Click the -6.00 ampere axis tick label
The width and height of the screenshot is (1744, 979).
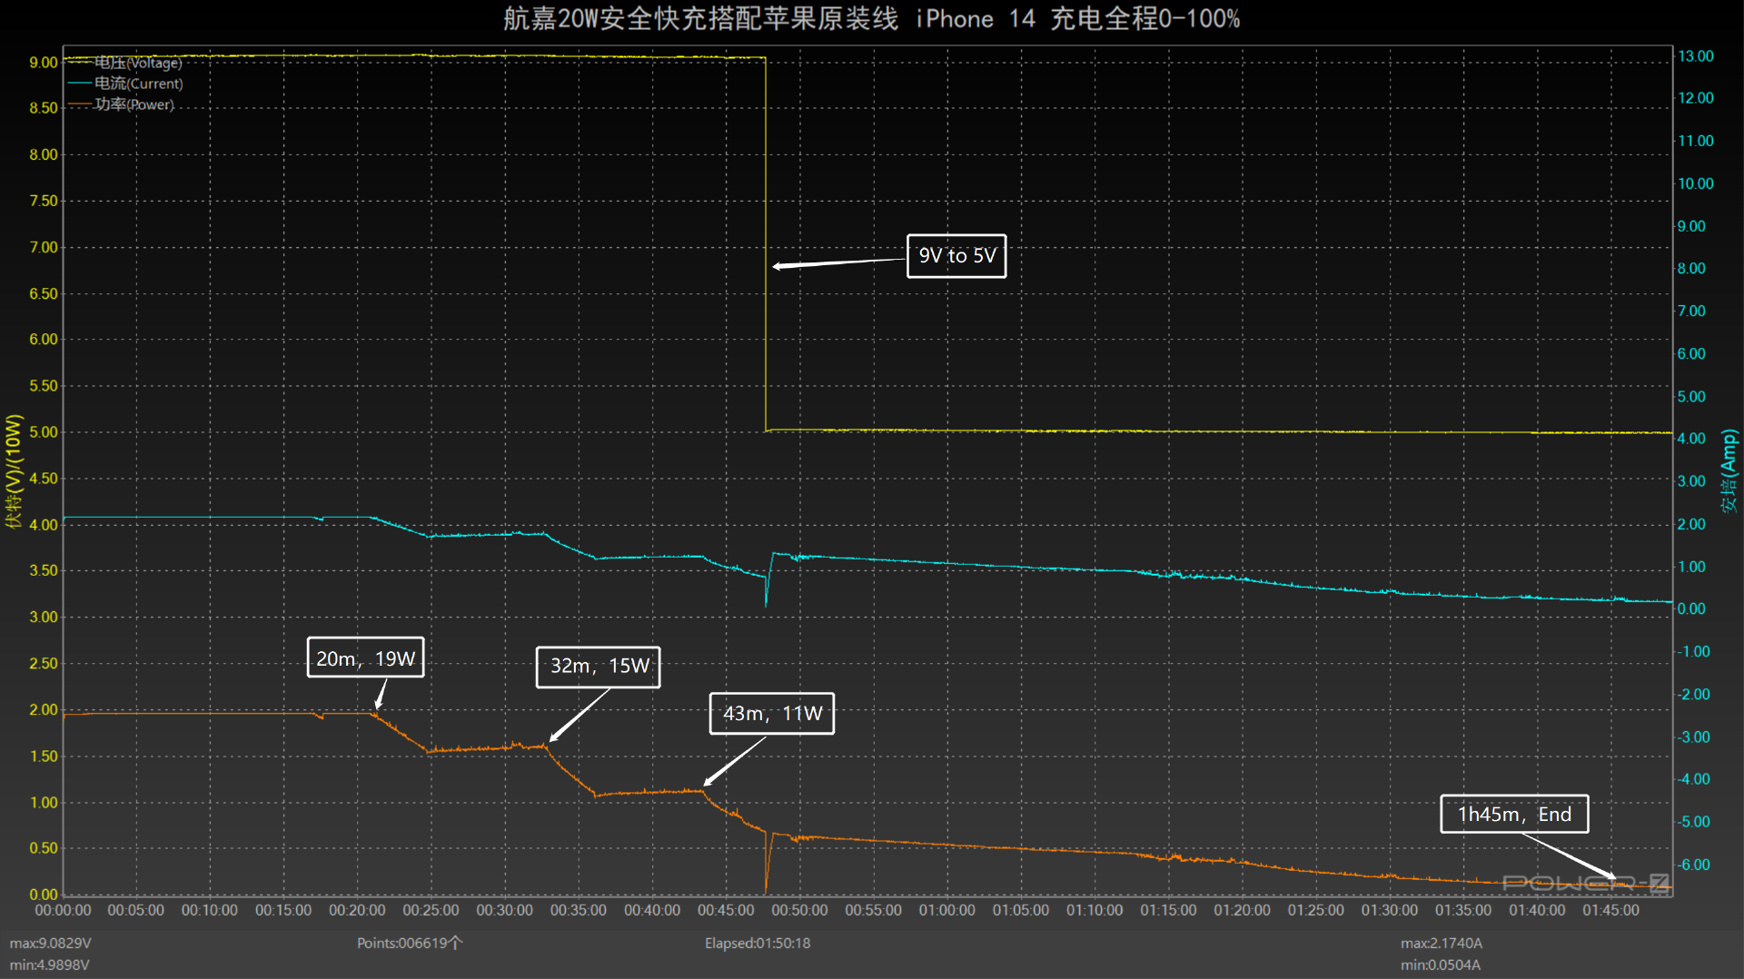tap(1693, 865)
